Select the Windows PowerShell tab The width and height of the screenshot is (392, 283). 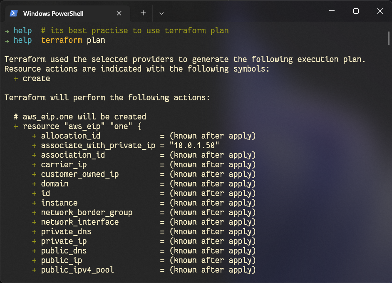click(67, 13)
